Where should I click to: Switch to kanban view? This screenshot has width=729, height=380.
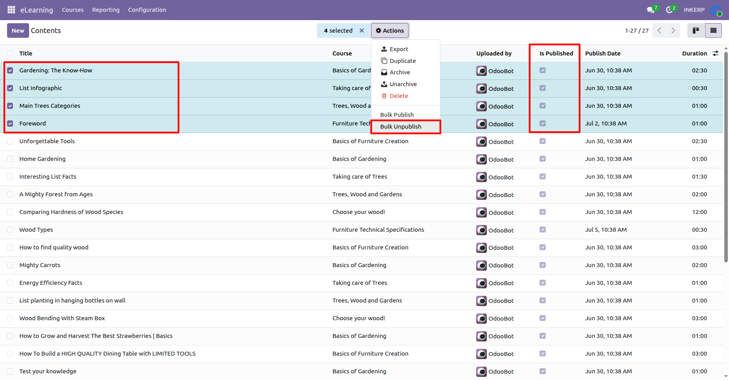coord(696,31)
